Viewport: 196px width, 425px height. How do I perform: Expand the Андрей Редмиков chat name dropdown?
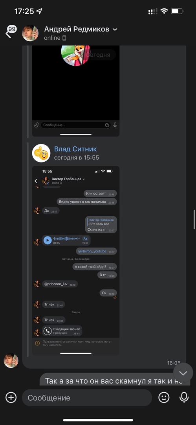[x=115, y=29]
